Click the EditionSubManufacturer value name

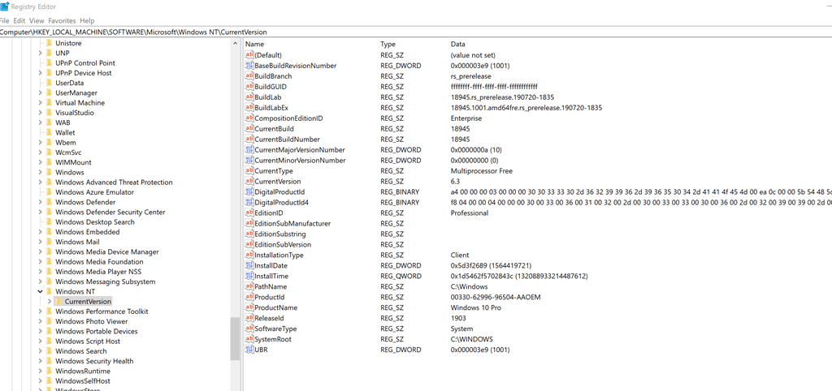(292, 224)
